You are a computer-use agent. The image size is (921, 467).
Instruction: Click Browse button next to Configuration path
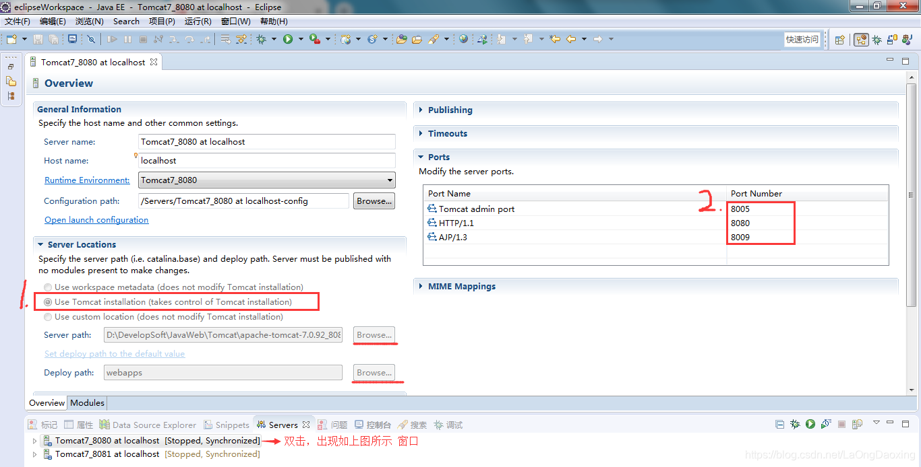click(x=374, y=201)
